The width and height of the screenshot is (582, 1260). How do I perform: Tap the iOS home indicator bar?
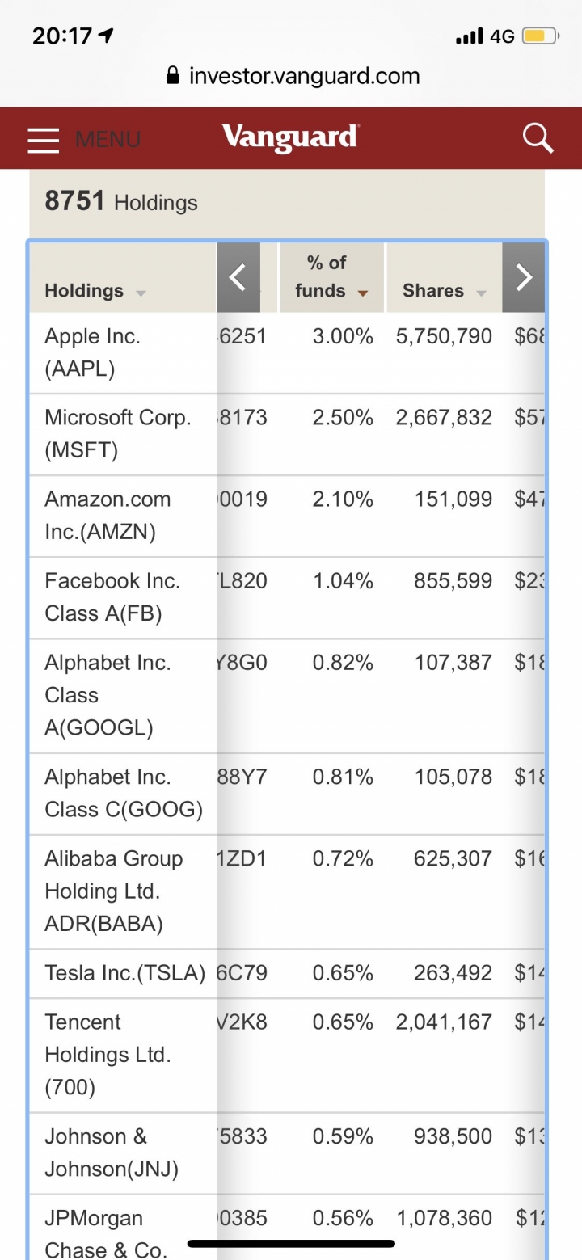(291, 1244)
